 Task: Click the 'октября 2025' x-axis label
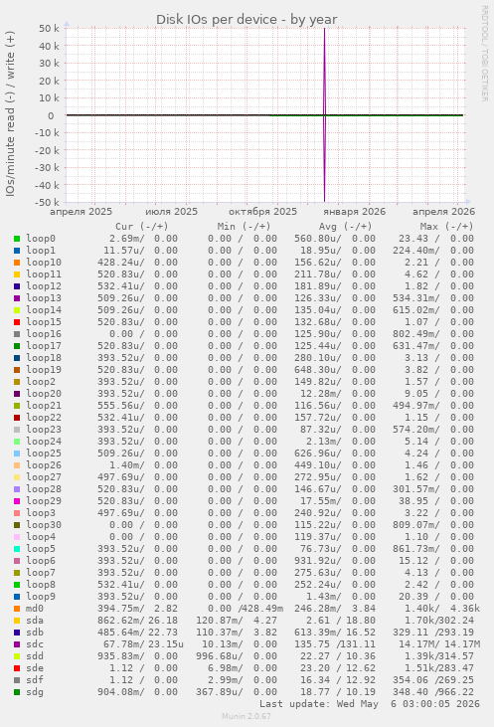pyautogui.click(x=262, y=212)
